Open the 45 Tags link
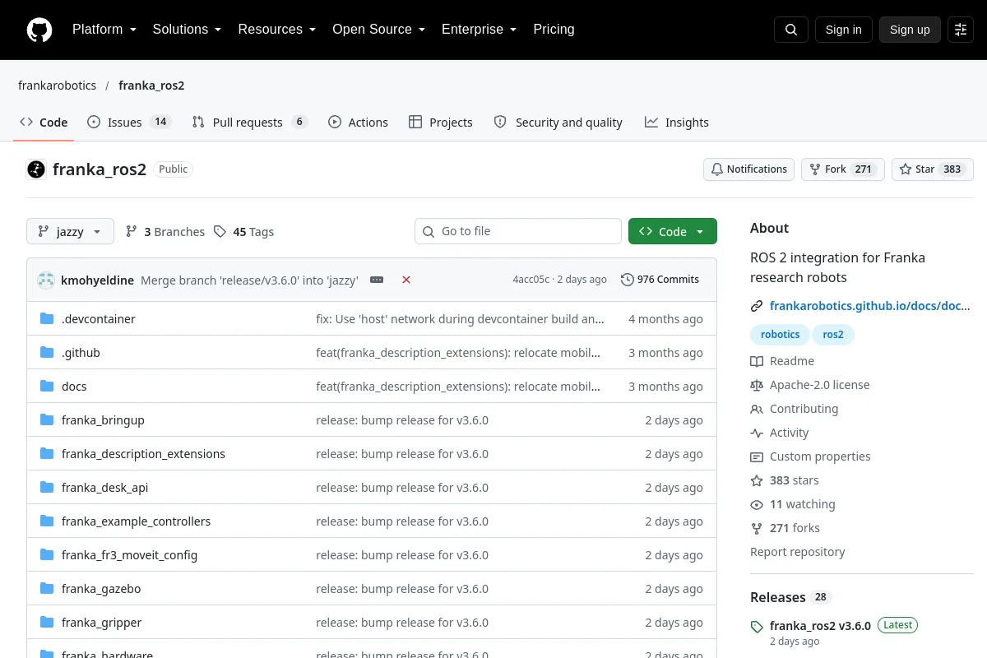The width and height of the screenshot is (987, 658). pos(243,232)
